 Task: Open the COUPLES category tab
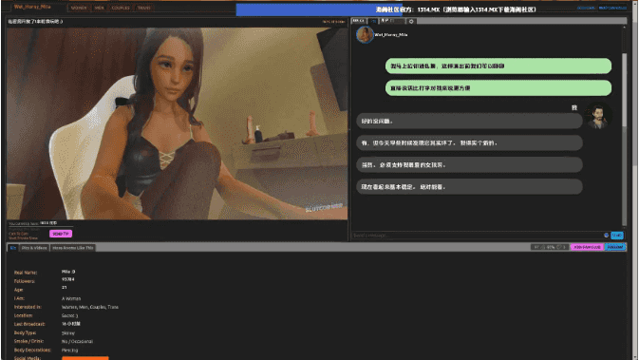pyautogui.click(x=121, y=8)
